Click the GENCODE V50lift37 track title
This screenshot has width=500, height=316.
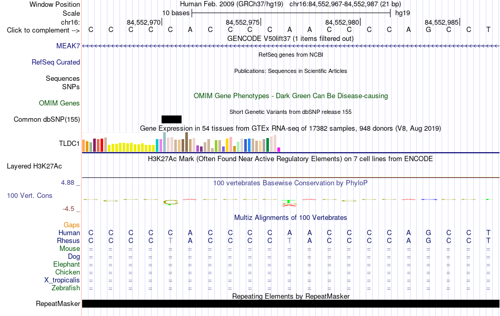click(x=291, y=39)
